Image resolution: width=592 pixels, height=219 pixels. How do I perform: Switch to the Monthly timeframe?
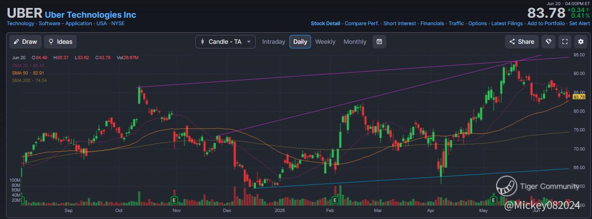[x=355, y=41]
